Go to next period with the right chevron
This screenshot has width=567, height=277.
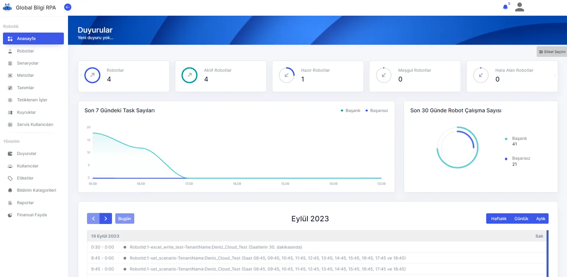tap(106, 219)
